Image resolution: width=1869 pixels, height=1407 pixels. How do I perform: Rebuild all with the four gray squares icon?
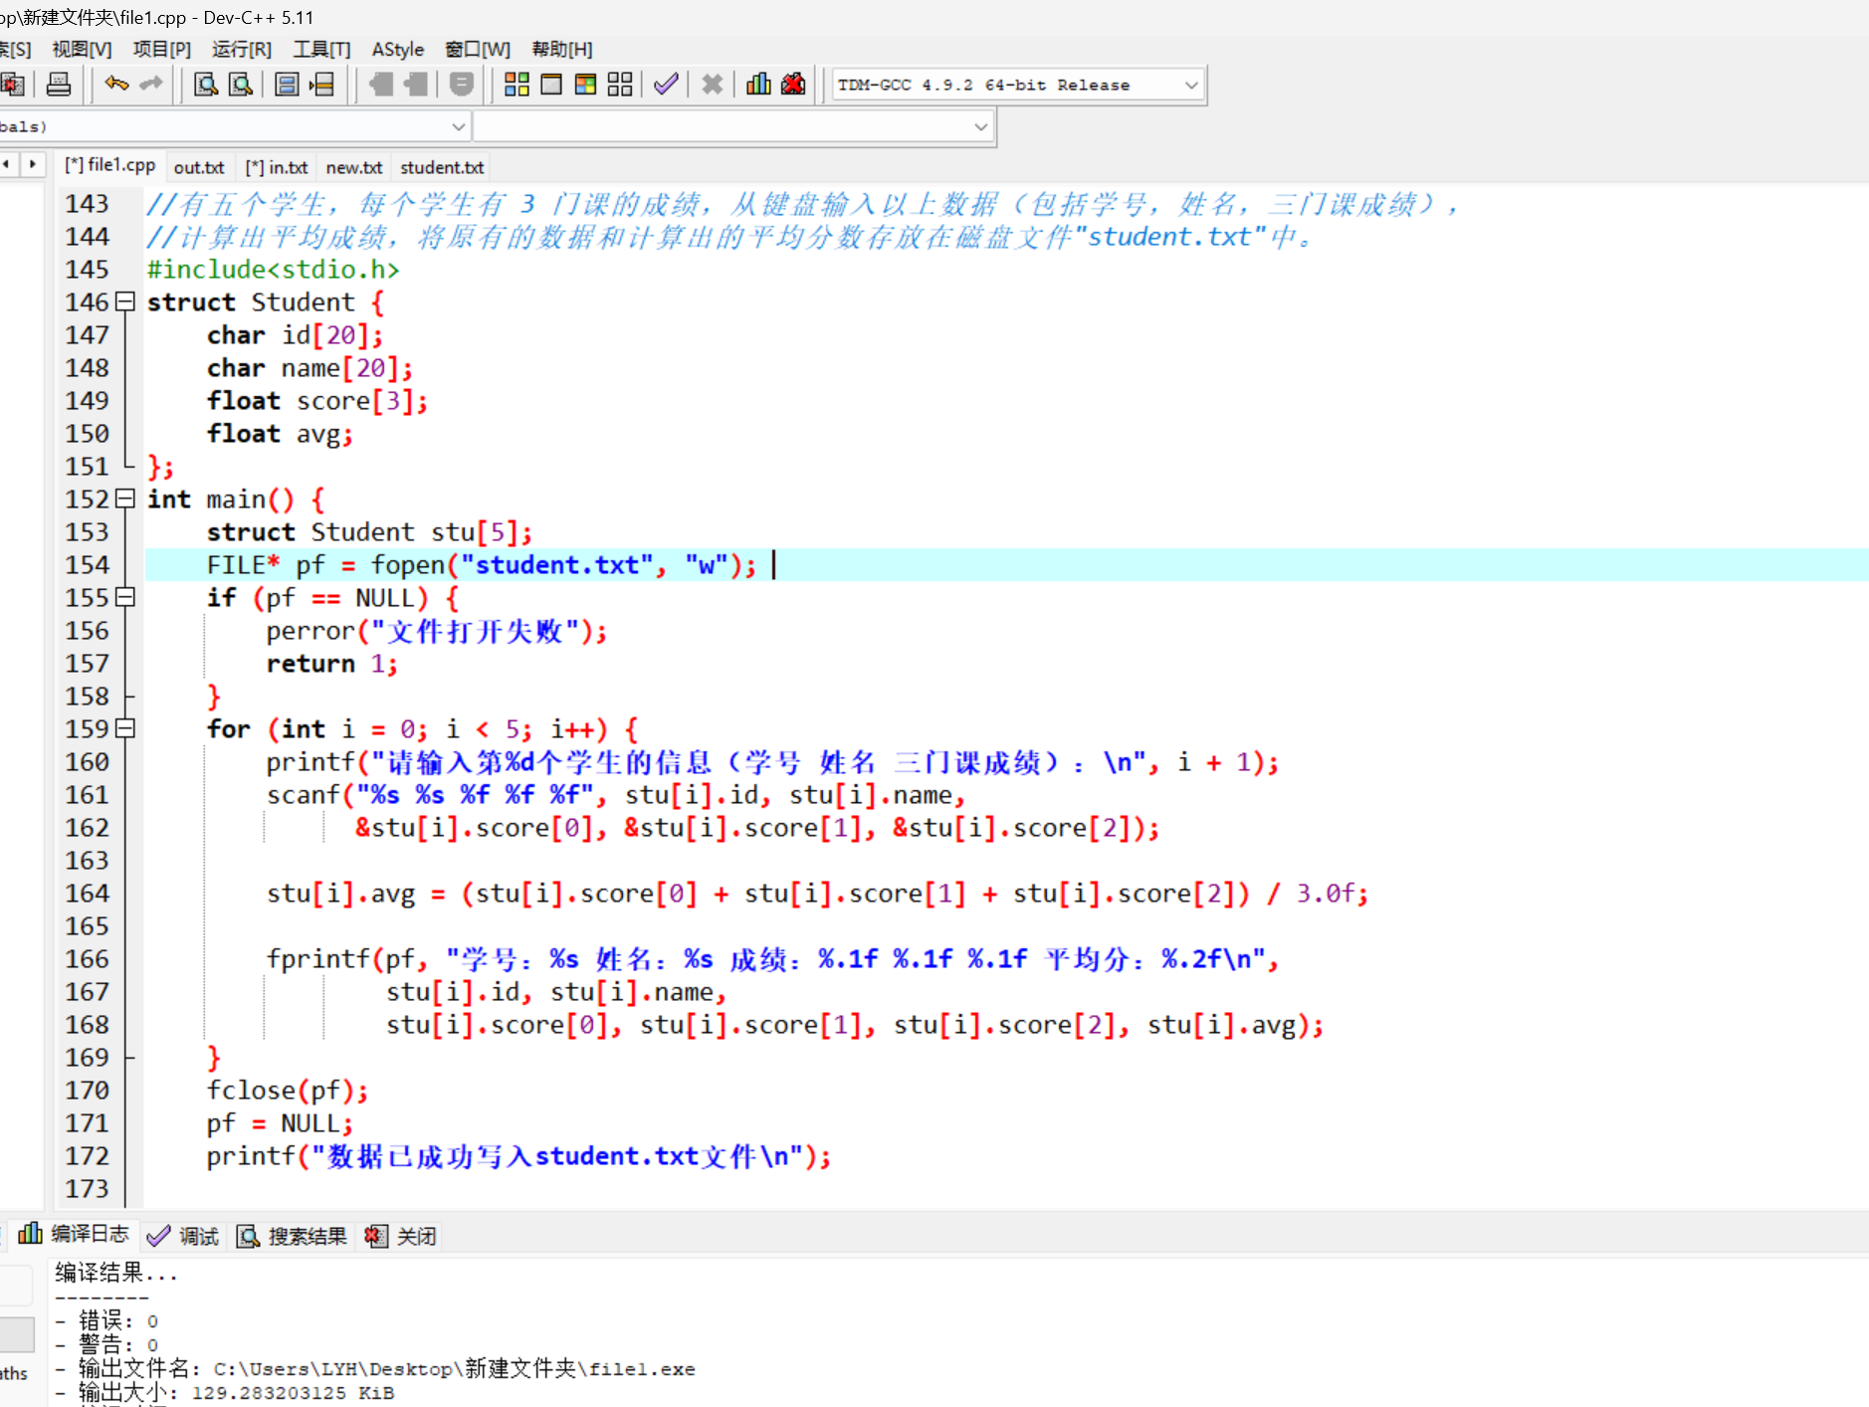(620, 85)
